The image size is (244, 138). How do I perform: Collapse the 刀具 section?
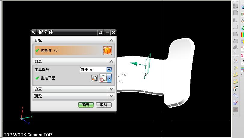tap(111, 61)
